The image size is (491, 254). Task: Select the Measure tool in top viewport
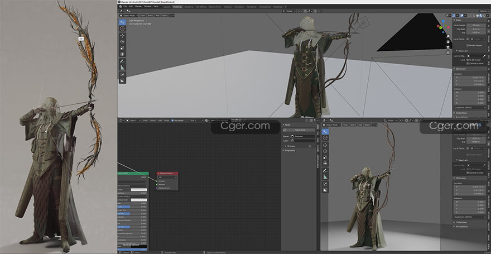coord(122,68)
